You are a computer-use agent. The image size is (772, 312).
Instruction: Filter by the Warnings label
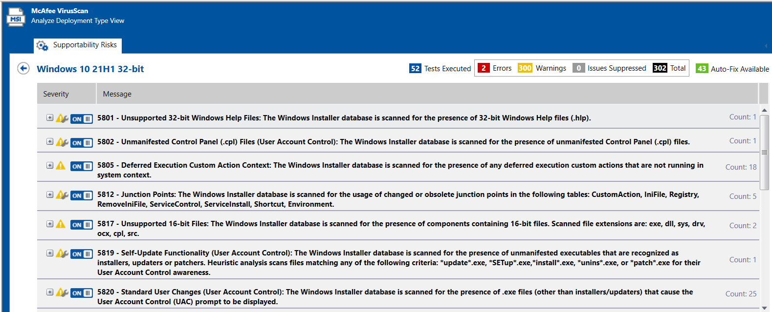(x=551, y=68)
